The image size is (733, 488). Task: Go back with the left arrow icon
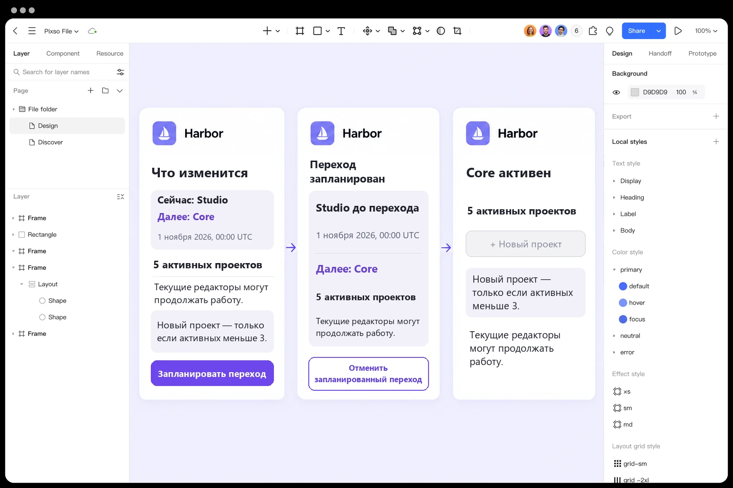[x=15, y=31]
